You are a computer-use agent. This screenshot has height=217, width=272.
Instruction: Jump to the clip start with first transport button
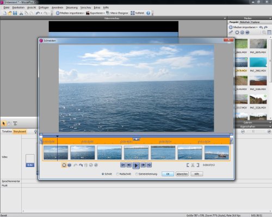(123, 165)
